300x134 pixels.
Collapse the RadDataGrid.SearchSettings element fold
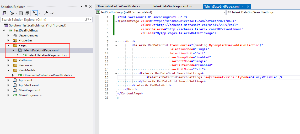click(x=116, y=73)
